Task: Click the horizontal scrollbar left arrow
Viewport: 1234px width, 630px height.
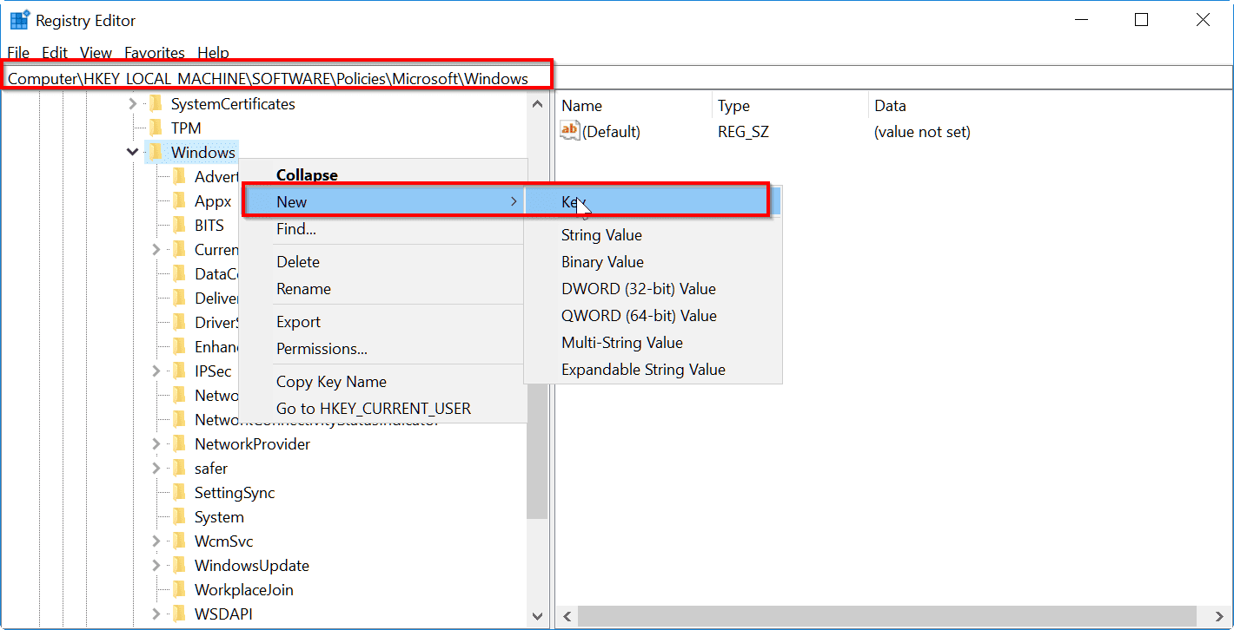Action: click(567, 618)
